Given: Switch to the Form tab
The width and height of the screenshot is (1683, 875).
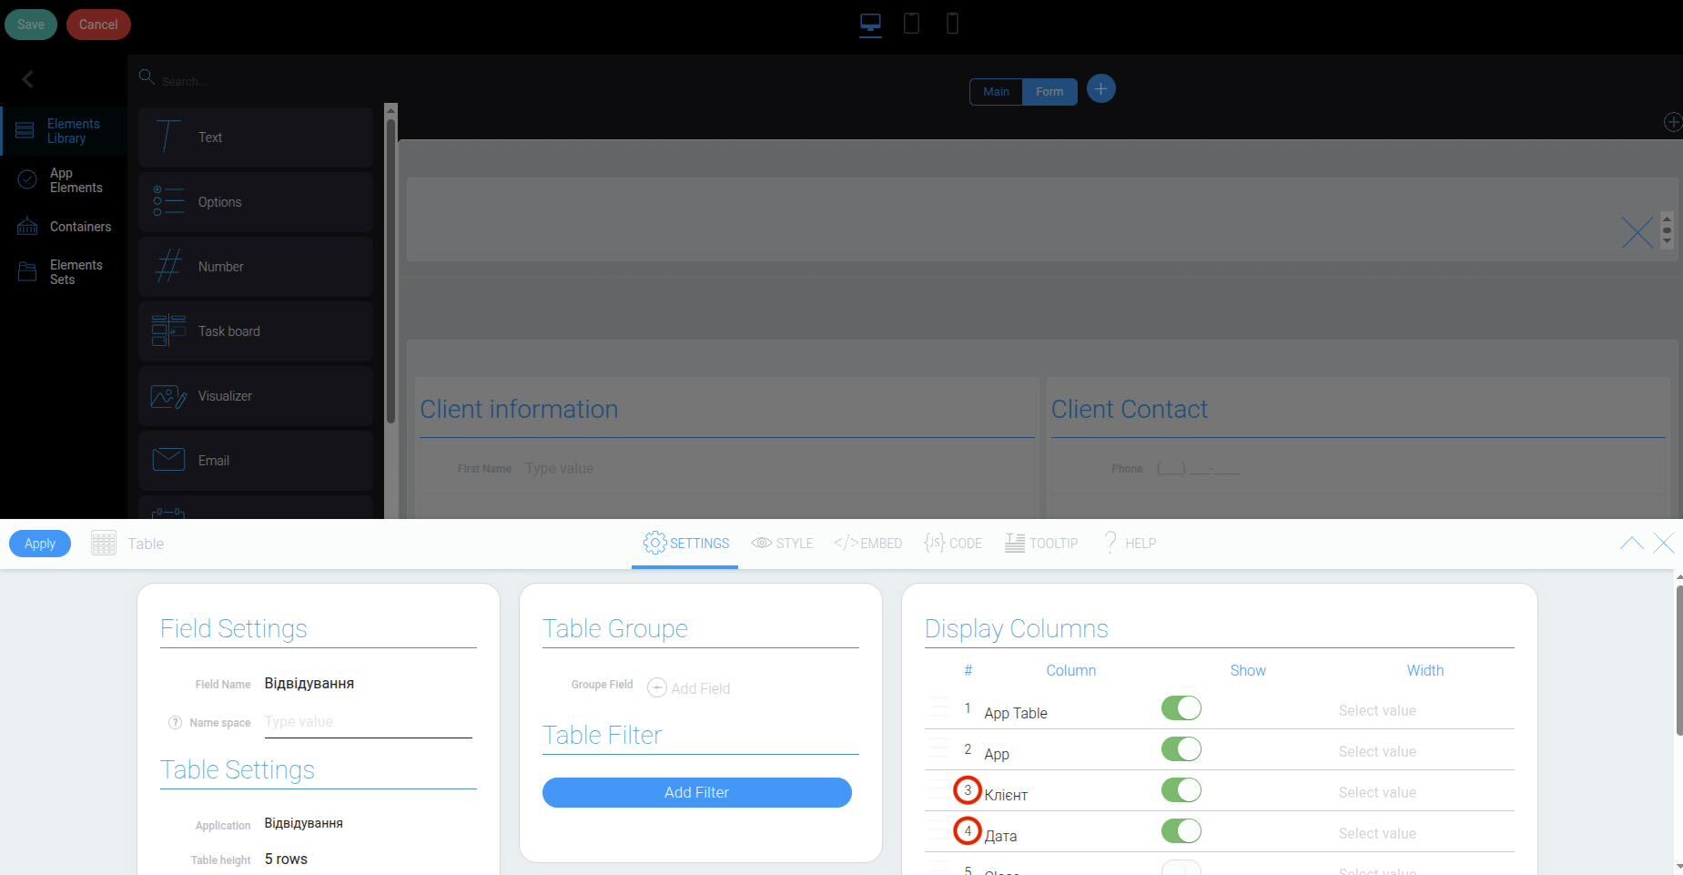Looking at the screenshot, I should 1049,92.
